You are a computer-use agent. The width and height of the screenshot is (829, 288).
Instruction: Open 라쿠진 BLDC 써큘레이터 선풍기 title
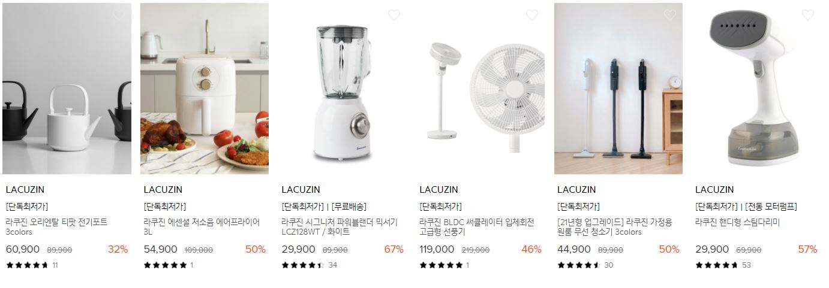pyautogui.click(x=477, y=227)
